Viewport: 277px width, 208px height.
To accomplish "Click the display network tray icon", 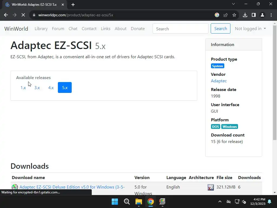I will click(237, 201).
